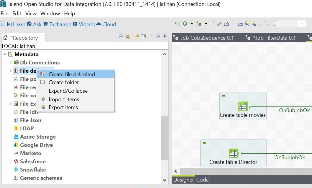Open the Run button dropdown arrow
This screenshot has height=188, width=312.
[x=192, y=24]
